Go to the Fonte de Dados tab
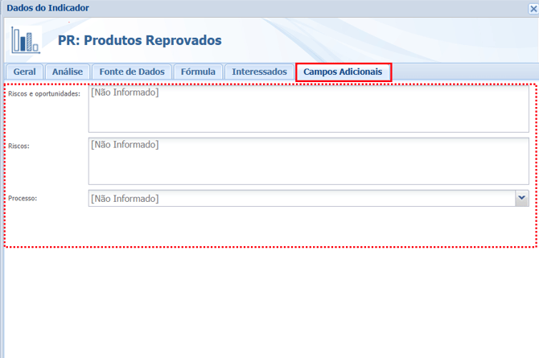Screen dimensions: 539x358 pyautogui.click(x=132, y=72)
